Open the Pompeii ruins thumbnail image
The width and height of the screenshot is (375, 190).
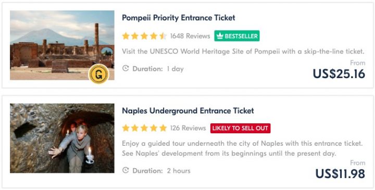pos(62,45)
